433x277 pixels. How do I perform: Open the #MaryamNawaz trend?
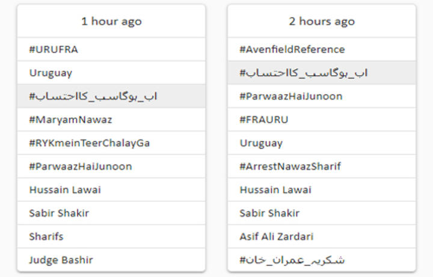click(111, 120)
